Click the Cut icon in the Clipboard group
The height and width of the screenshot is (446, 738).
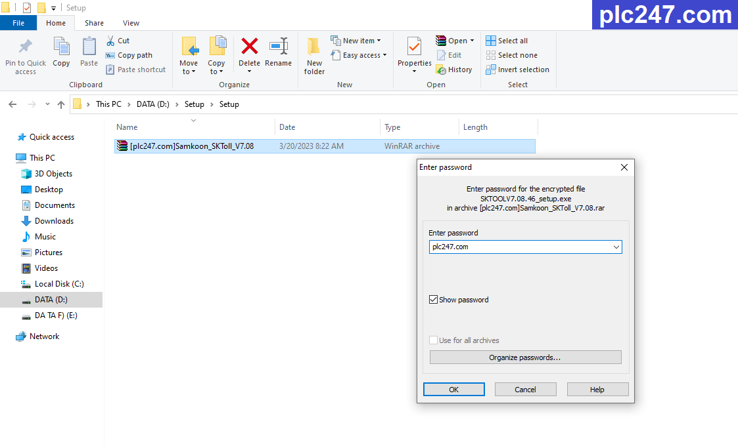pos(110,40)
